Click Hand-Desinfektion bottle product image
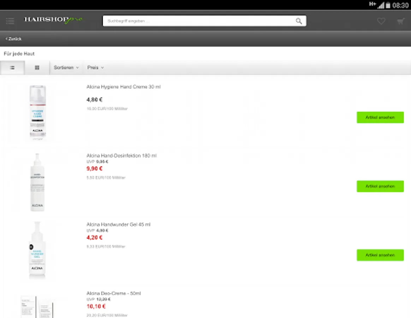The height and width of the screenshot is (318, 411). tap(37, 182)
